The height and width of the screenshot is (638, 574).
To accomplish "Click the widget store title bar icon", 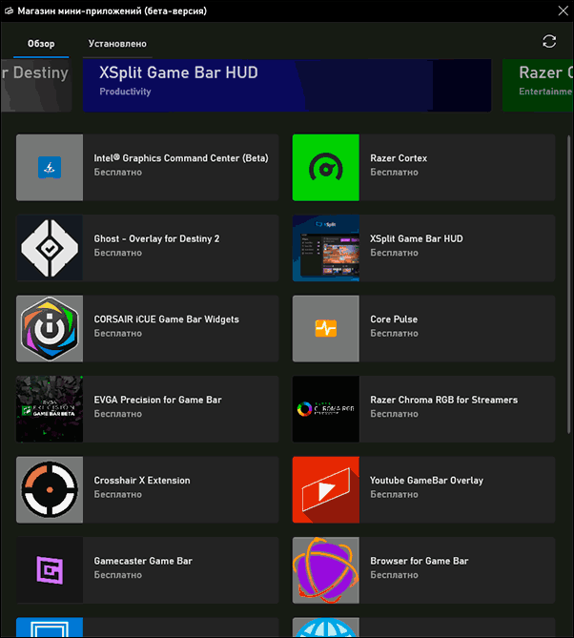I will 9,11.
